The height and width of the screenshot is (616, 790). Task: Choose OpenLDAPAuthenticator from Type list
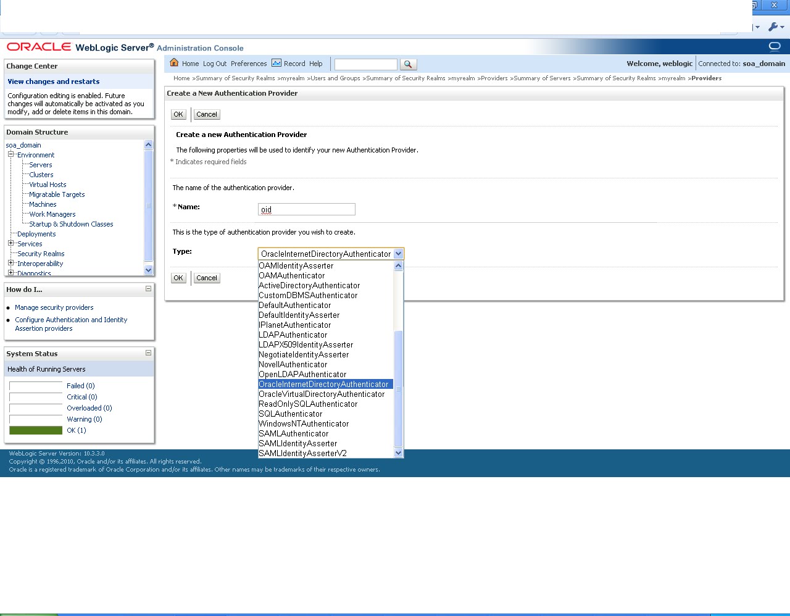click(325, 374)
